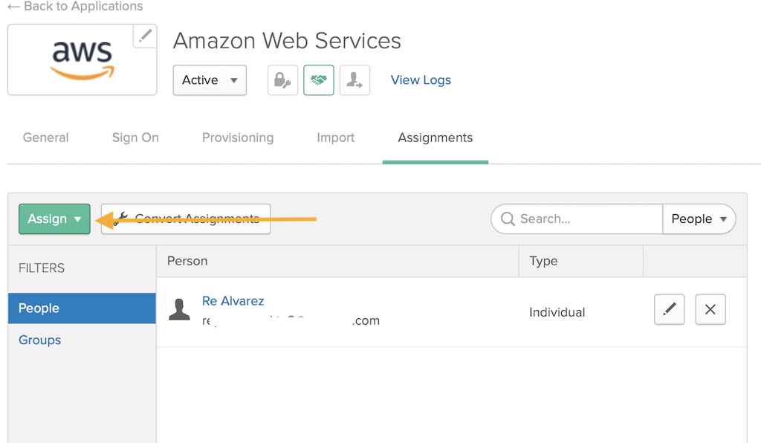This screenshot has width=761, height=443.
Task: Switch to the General tab
Action: [45, 138]
